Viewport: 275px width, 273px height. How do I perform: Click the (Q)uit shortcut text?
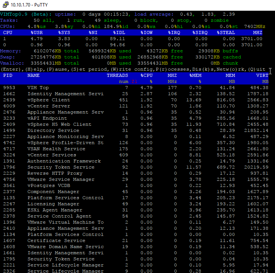pyautogui.click(x=256, y=69)
